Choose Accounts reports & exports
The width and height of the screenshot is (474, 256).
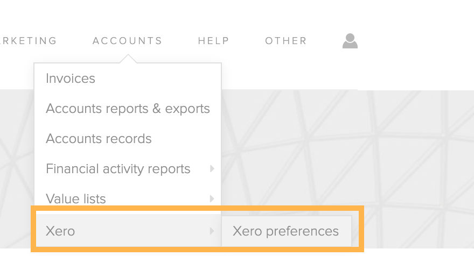128,109
